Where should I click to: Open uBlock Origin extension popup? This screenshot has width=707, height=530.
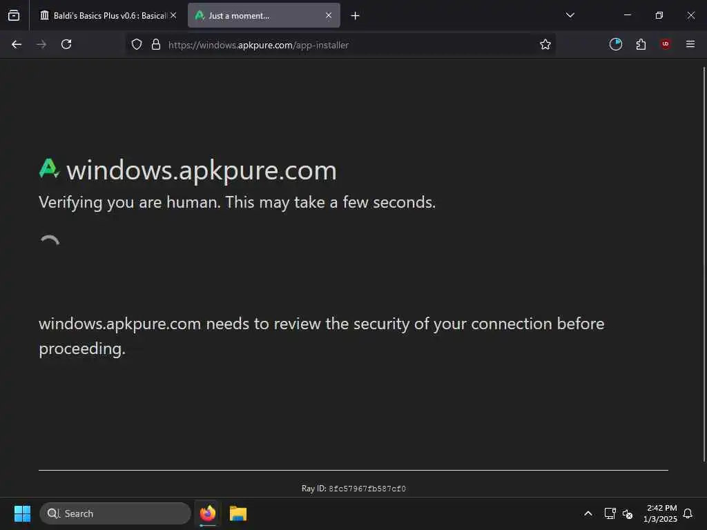pos(666,44)
